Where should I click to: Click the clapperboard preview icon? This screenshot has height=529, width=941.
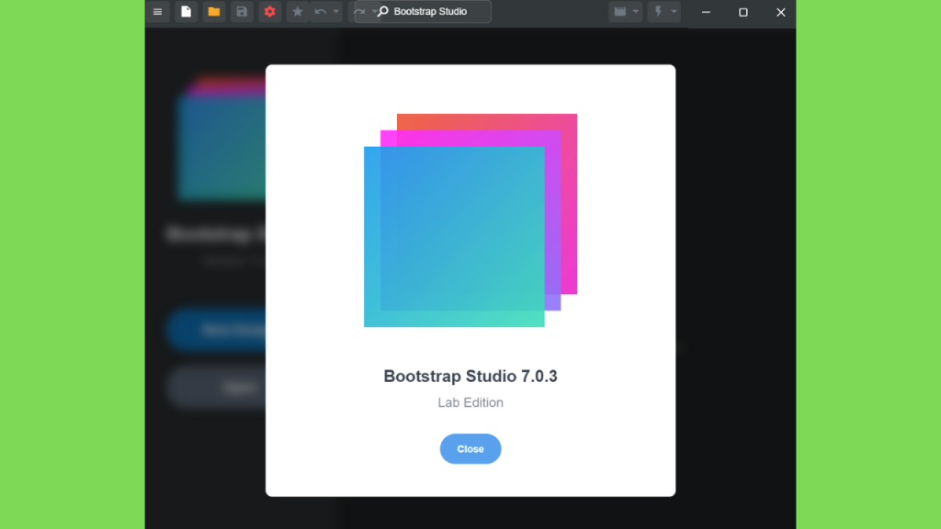tap(620, 11)
